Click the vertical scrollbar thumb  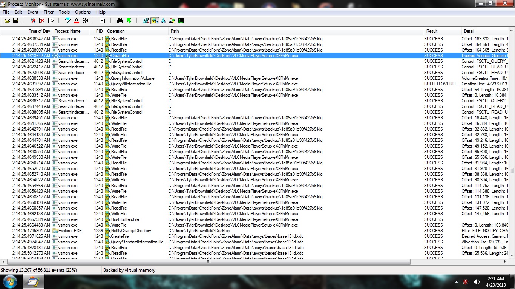pyautogui.click(x=512, y=170)
